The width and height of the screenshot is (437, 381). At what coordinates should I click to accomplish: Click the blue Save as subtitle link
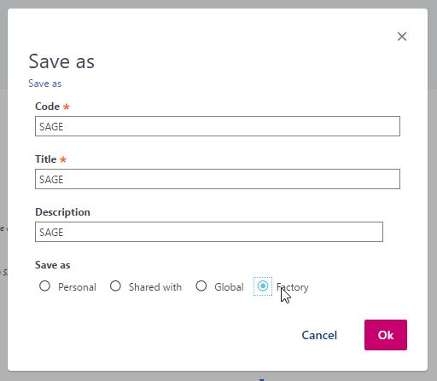pyautogui.click(x=45, y=84)
